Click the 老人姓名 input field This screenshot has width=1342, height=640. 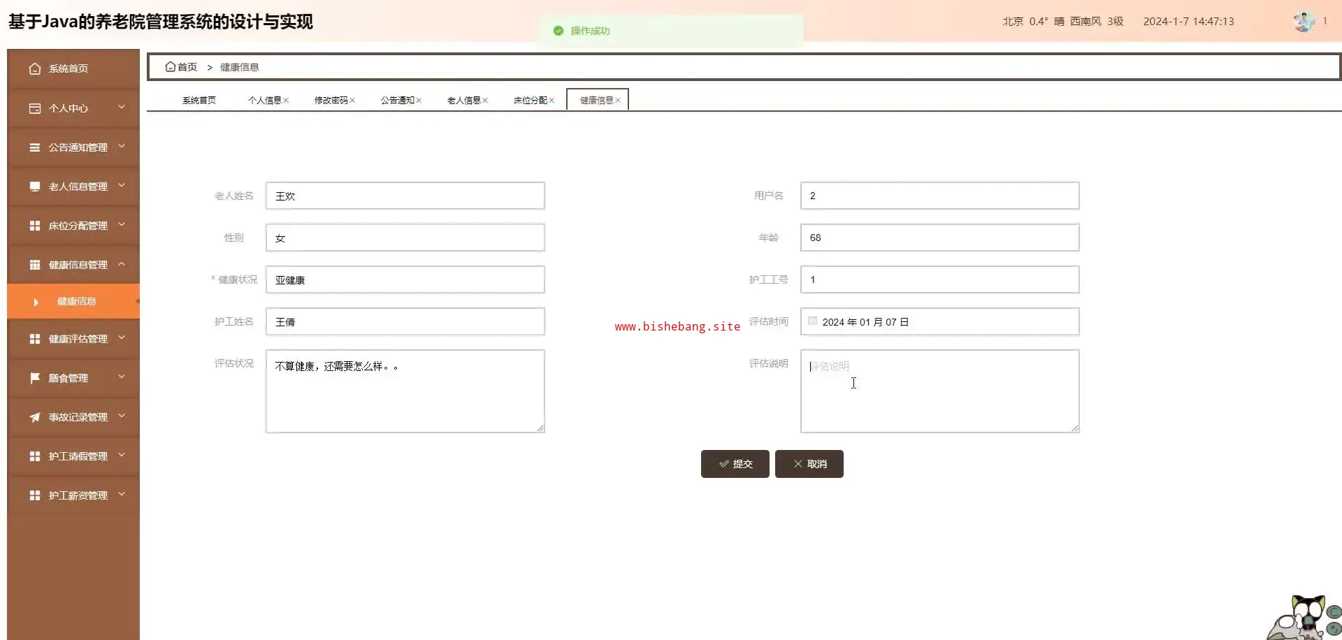click(x=405, y=196)
